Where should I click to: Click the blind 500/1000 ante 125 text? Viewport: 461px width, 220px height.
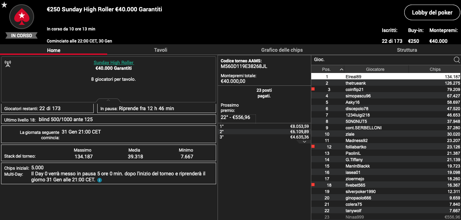(66, 119)
